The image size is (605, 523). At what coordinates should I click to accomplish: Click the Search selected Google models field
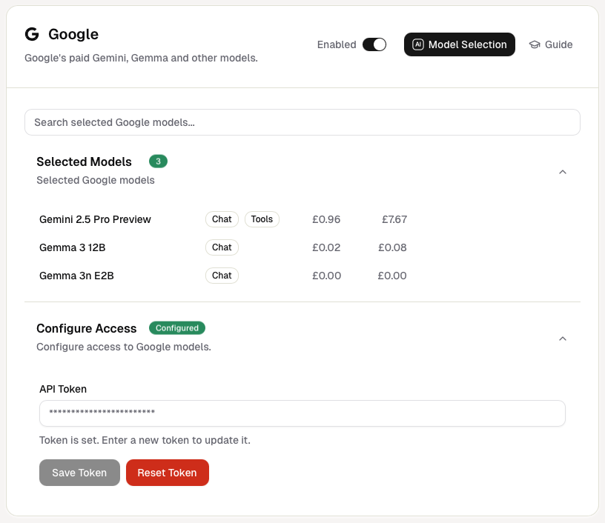[302, 122]
